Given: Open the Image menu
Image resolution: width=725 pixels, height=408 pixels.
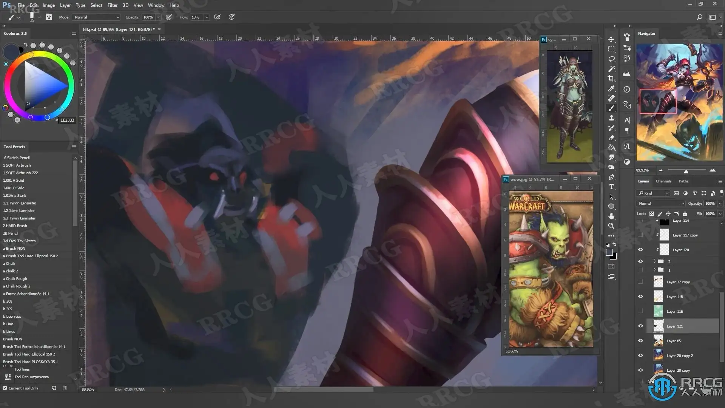Looking at the screenshot, I should [49, 5].
